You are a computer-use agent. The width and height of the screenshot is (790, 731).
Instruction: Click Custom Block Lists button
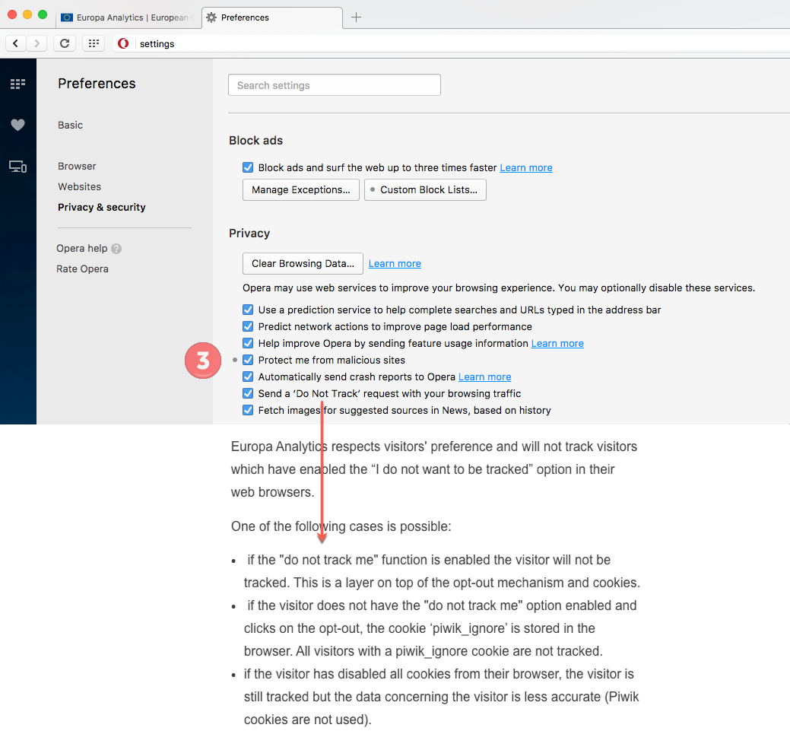(425, 190)
